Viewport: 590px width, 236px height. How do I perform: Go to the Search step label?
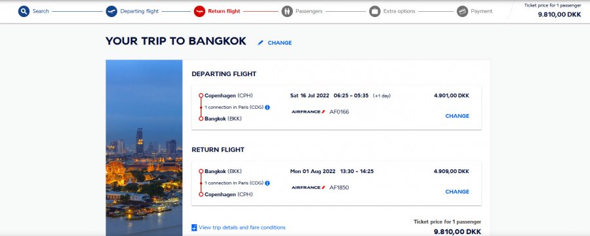[x=41, y=11]
